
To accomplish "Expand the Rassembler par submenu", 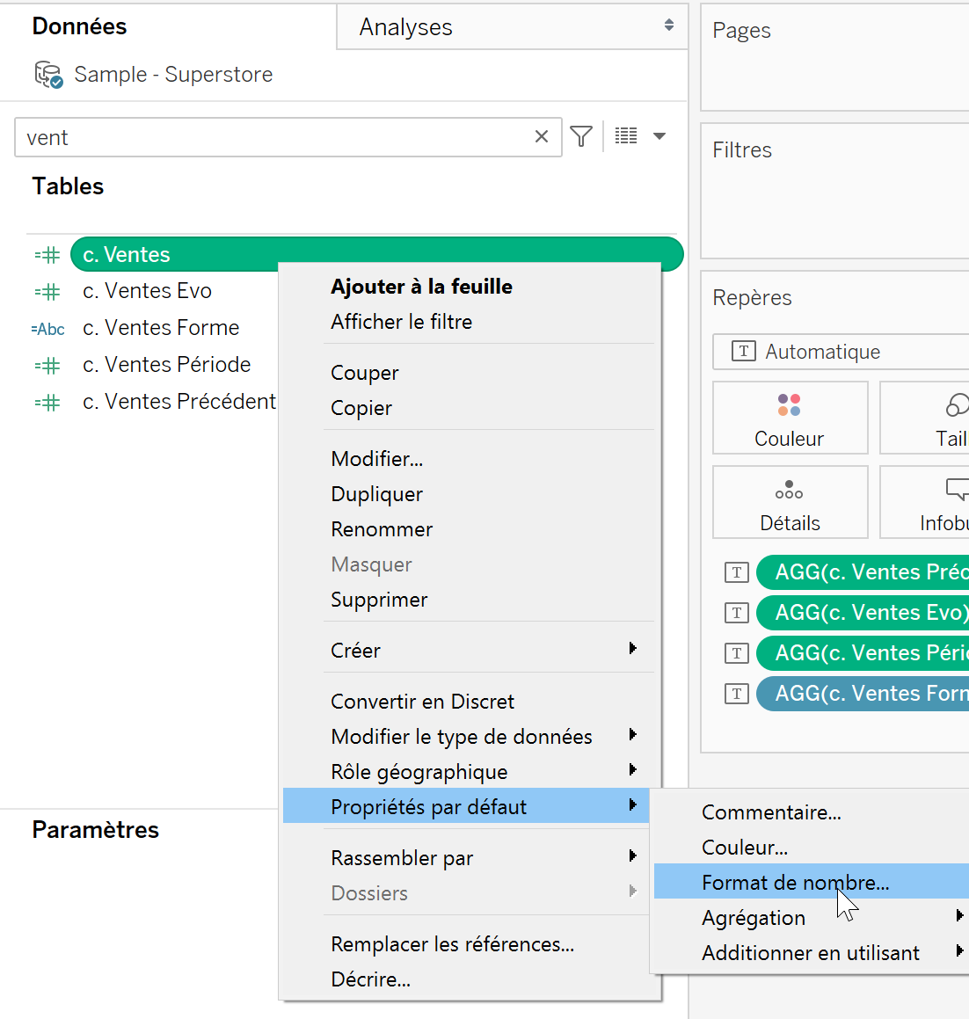I will coord(466,858).
